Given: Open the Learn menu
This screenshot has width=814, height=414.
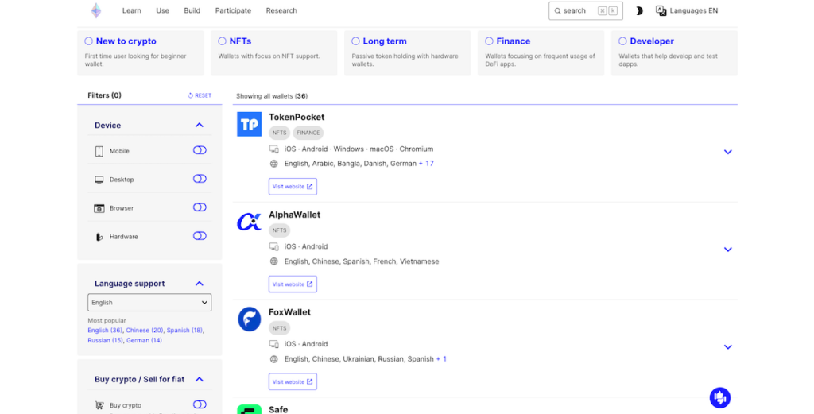Looking at the screenshot, I should click(132, 10).
